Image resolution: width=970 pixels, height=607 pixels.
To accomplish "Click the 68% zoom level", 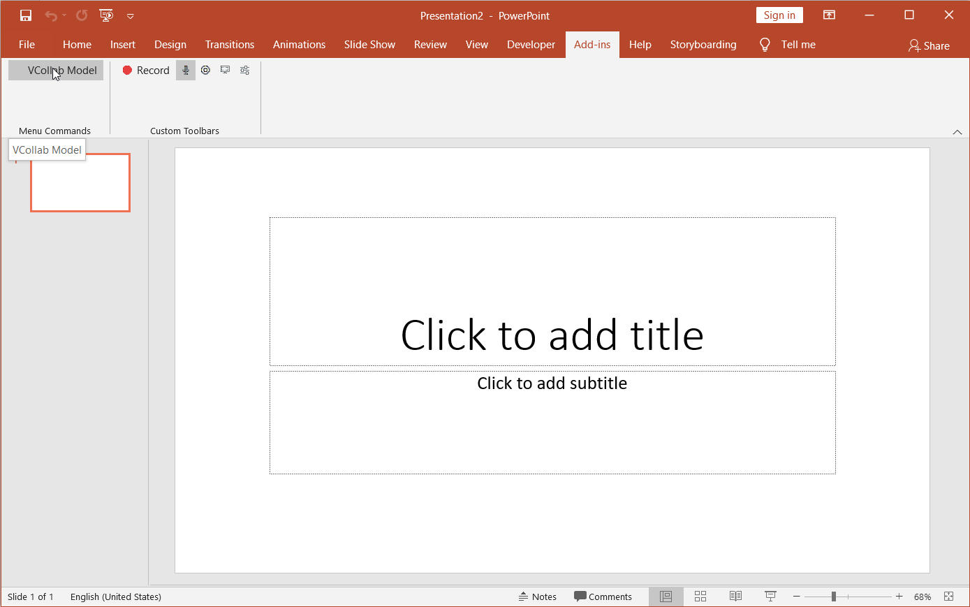I will point(923,597).
